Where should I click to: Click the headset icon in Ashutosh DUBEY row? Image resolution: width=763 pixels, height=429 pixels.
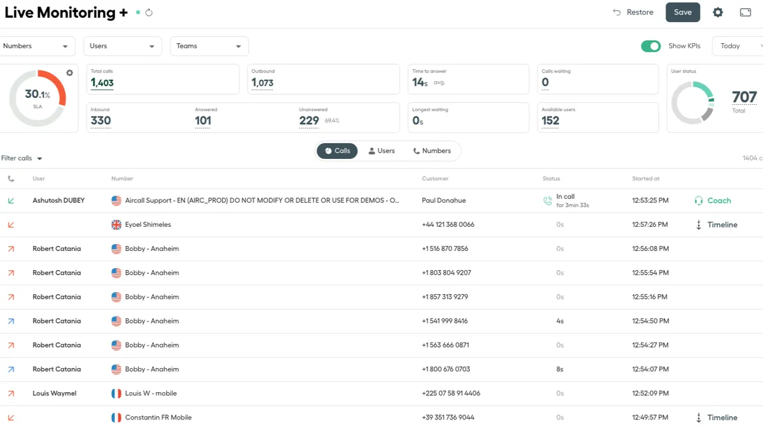click(x=699, y=200)
